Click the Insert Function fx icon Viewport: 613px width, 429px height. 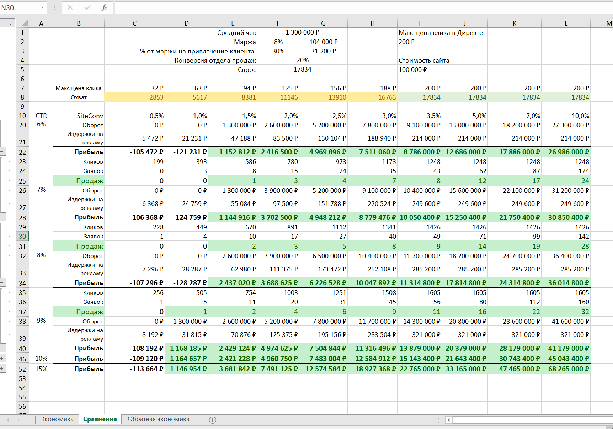click(x=104, y=7)
